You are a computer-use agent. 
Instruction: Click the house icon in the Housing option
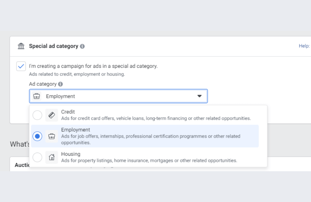(x=52, y=157)
